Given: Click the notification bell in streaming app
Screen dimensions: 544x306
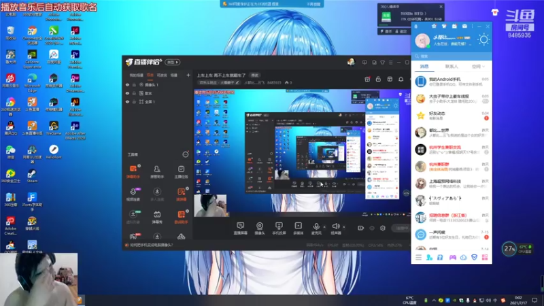Looking at the screenshot, I should point(401,79).
